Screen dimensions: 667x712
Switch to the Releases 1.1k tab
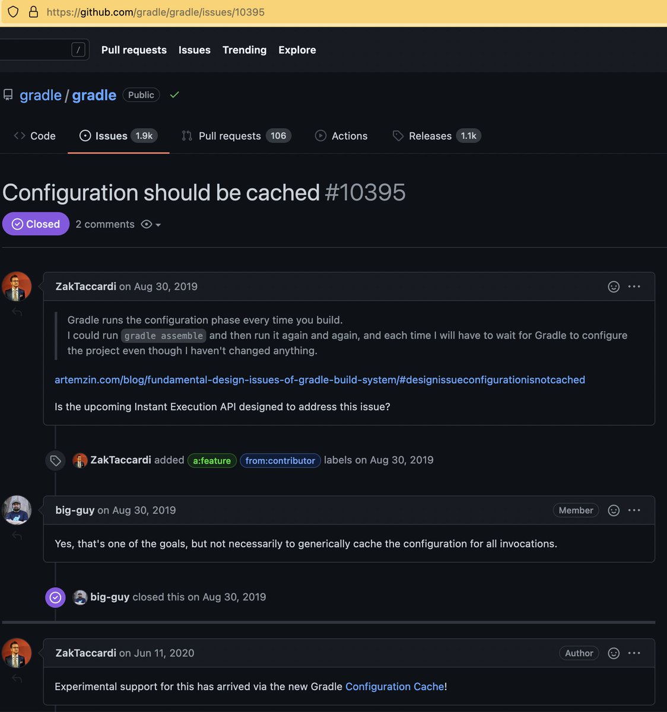437,136
